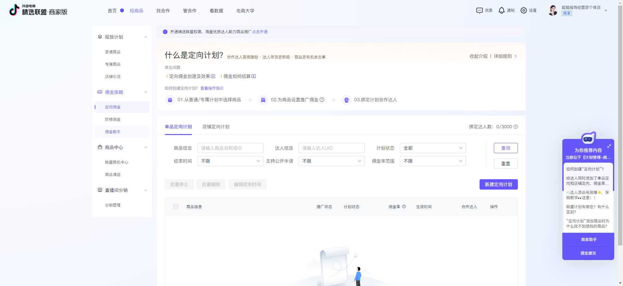Viewport: 623px width, 286px height.
Task: Open 管合作 in top navigation
Action: pos(190,11)
